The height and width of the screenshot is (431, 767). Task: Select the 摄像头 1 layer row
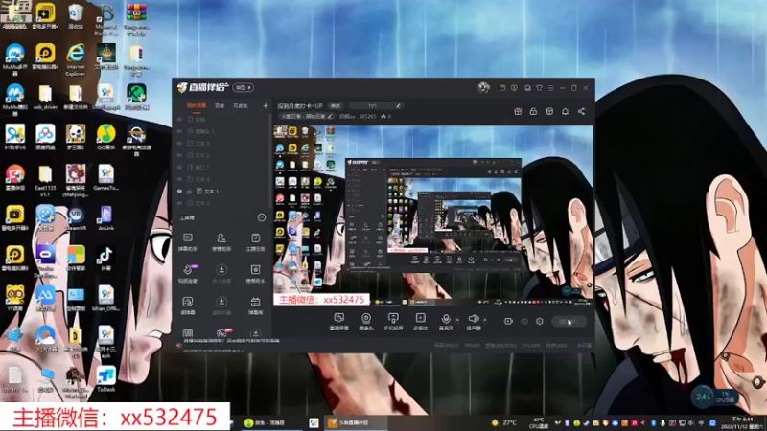pos(222,131)
